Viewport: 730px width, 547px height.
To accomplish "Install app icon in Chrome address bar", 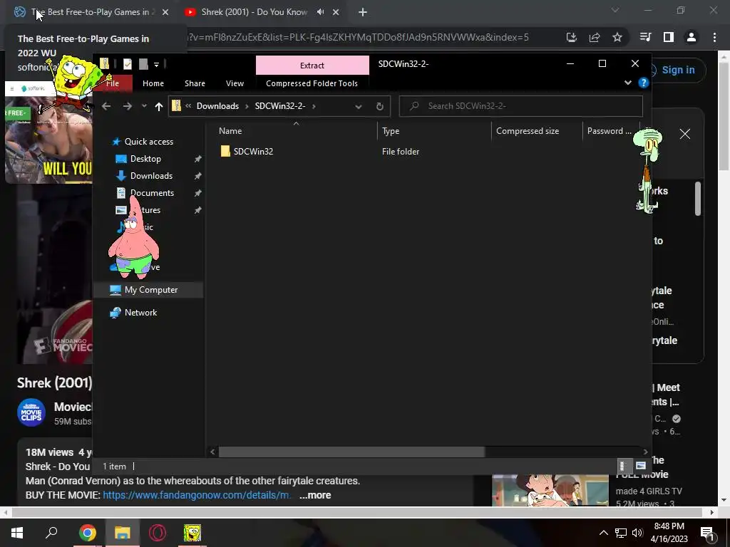I will pos(572,37).
